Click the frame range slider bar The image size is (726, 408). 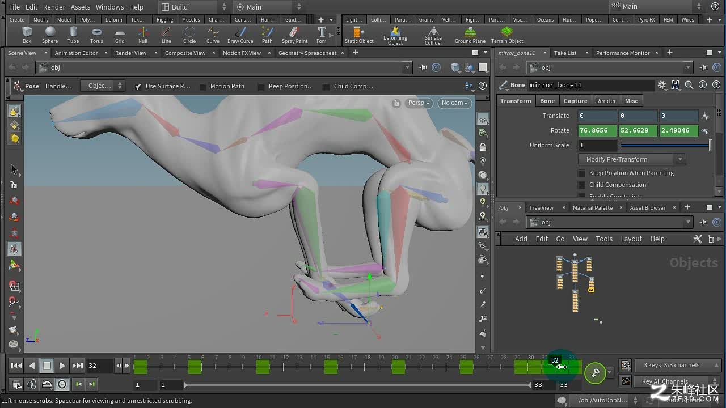(x=358, y=385)
